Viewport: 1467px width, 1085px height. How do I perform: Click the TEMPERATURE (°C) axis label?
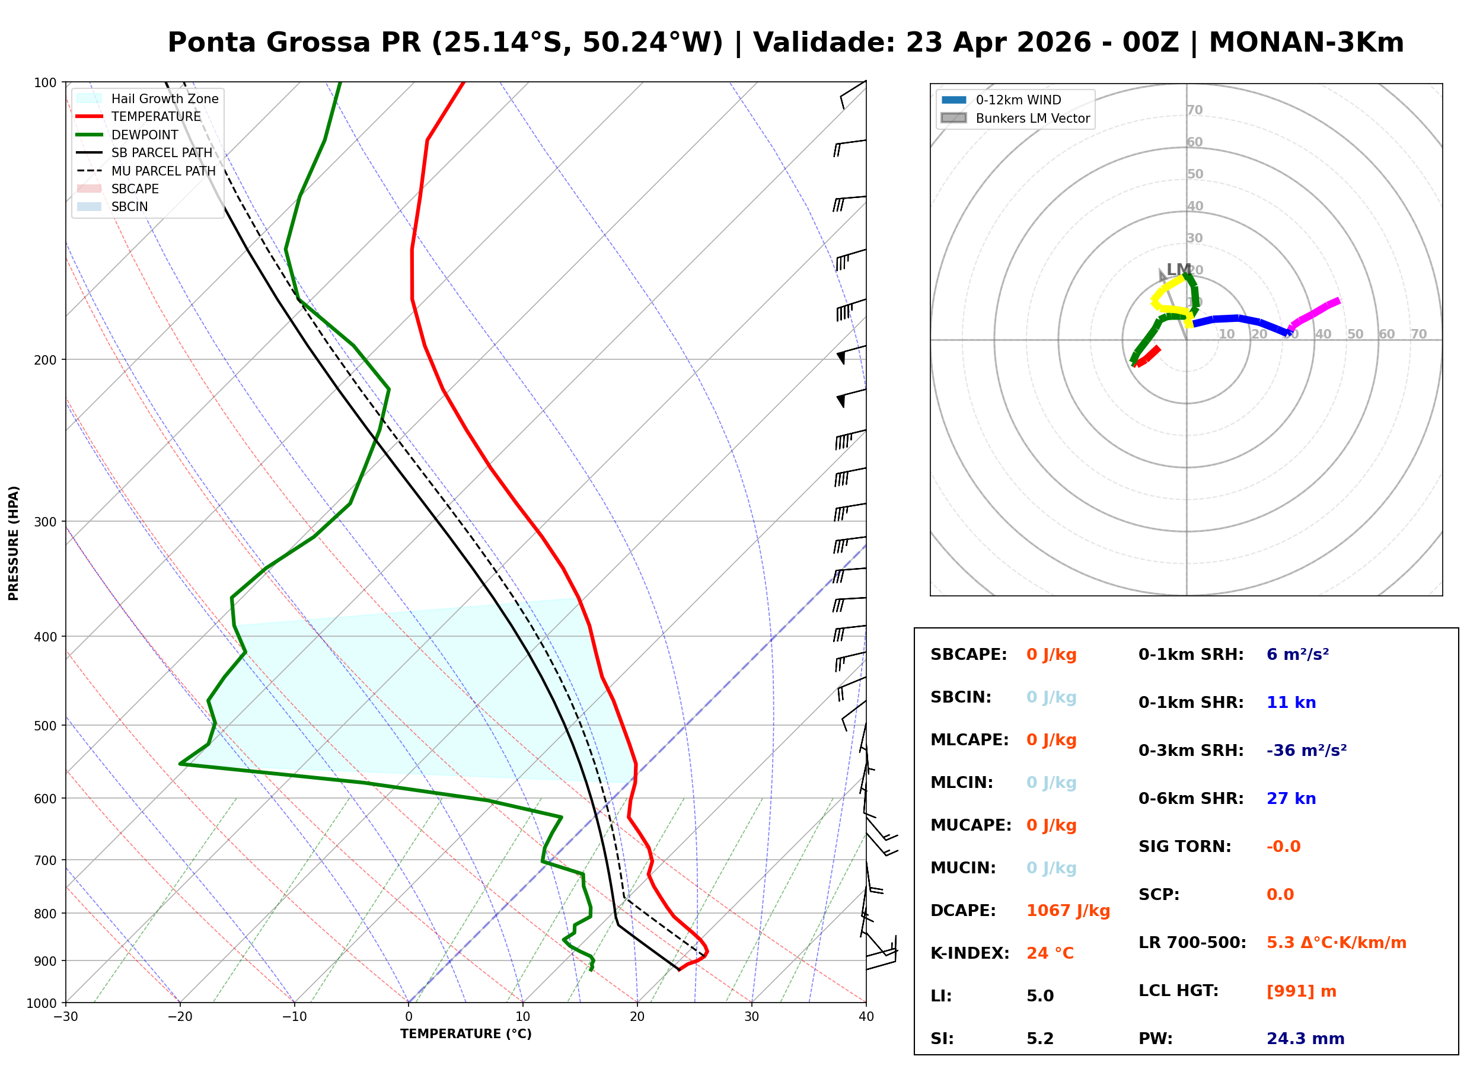[x=465, y=1034]
